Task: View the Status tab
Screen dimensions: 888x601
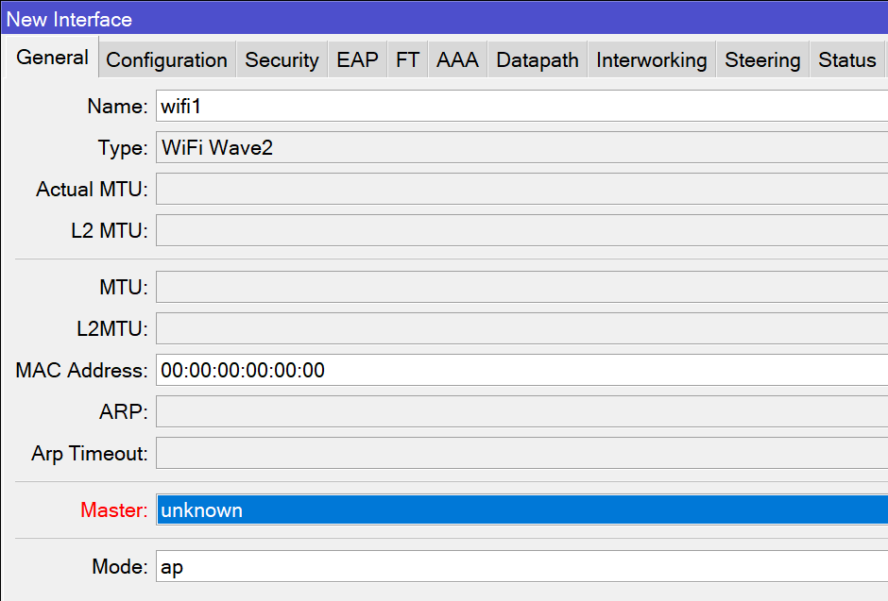Action: pyautogui.click(x=846, y=60)
